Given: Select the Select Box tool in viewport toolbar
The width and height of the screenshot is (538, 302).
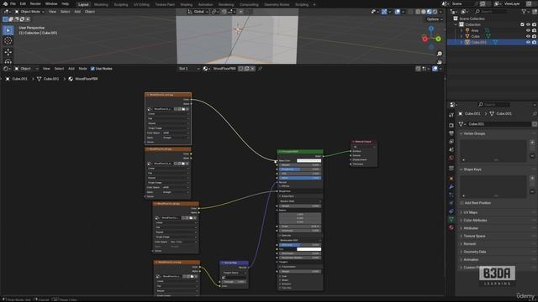Looking at the screenshot, I should pyautogui.click(x=8, y=30).
